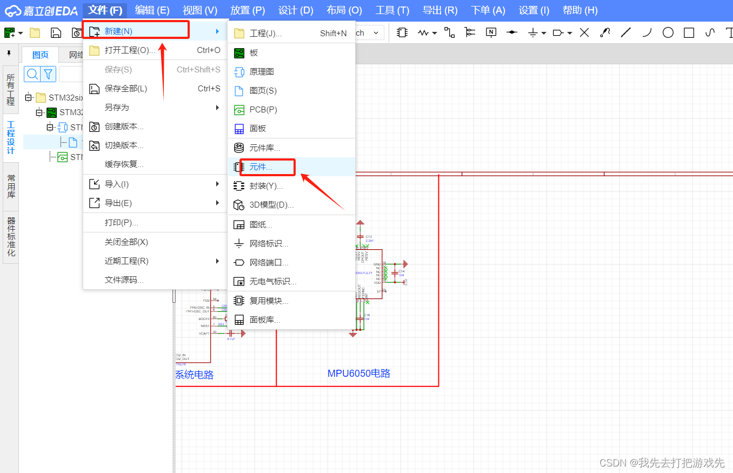Select the no-connect X flag icon
Image resolution: width=733 pixels, height=473 pixels.
click(x=584, y=32)
